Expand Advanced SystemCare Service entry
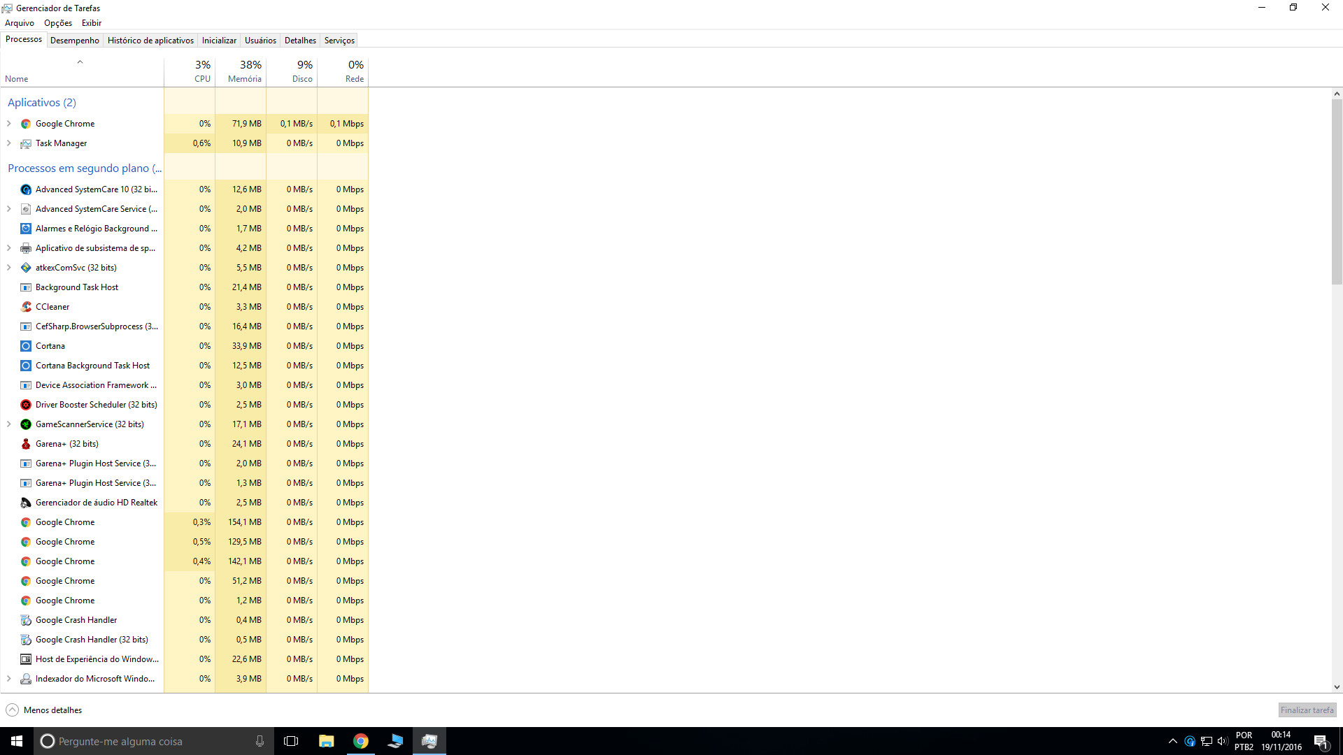 pyautogui.click(x=9, y=209)
